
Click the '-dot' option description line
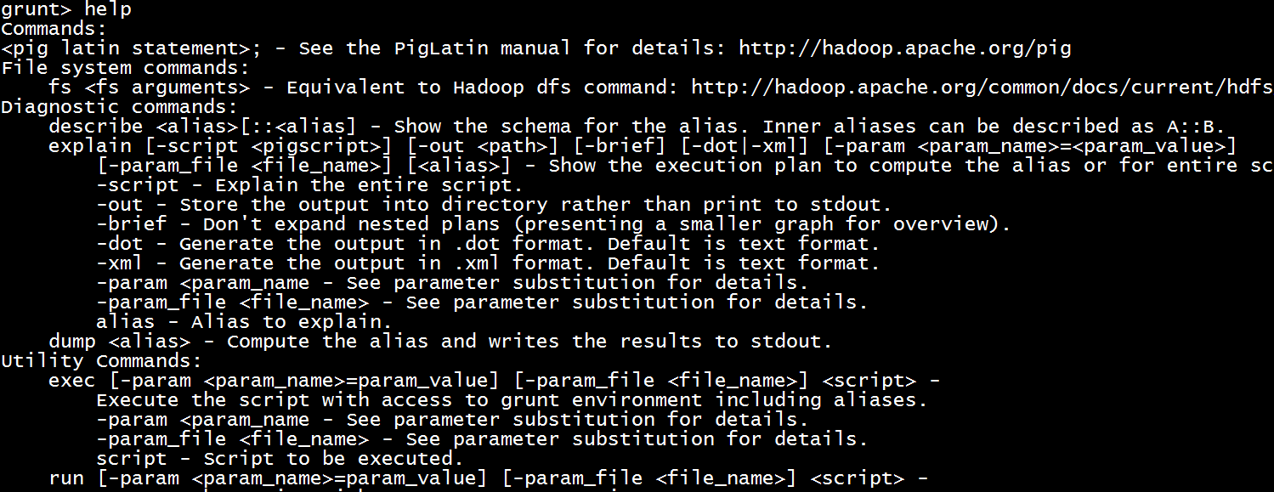pos(488,244)
